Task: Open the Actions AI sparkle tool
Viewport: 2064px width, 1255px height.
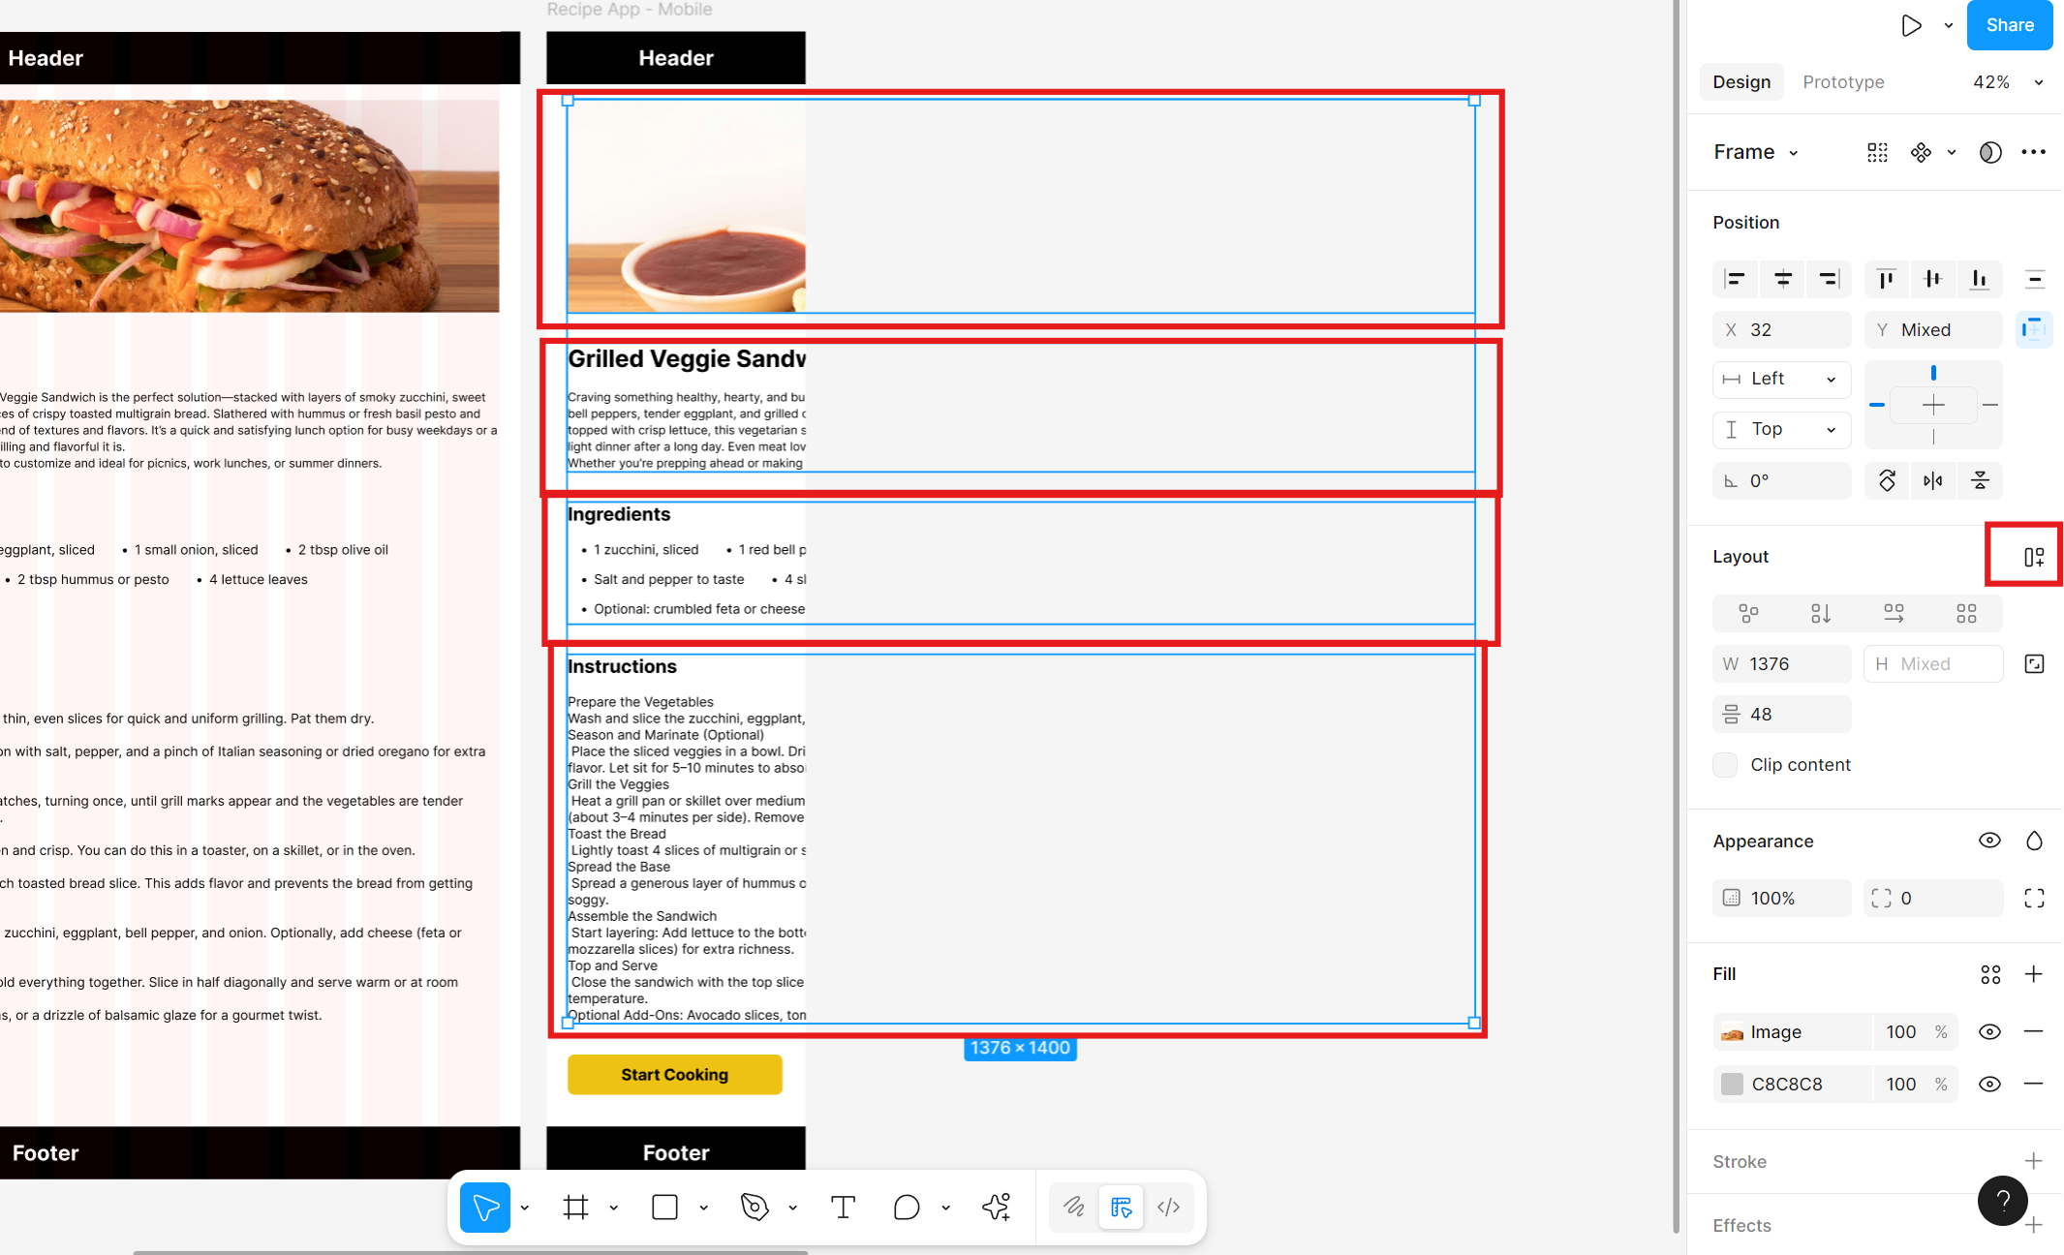Action: click(x=996, y=1207)
